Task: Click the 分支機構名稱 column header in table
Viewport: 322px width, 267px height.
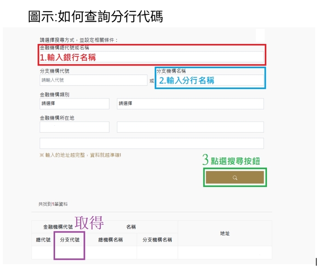Action: 157,240
